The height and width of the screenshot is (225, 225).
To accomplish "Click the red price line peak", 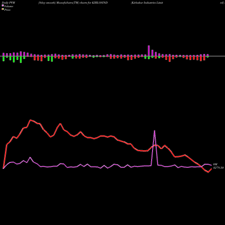I will click(31, 120).
